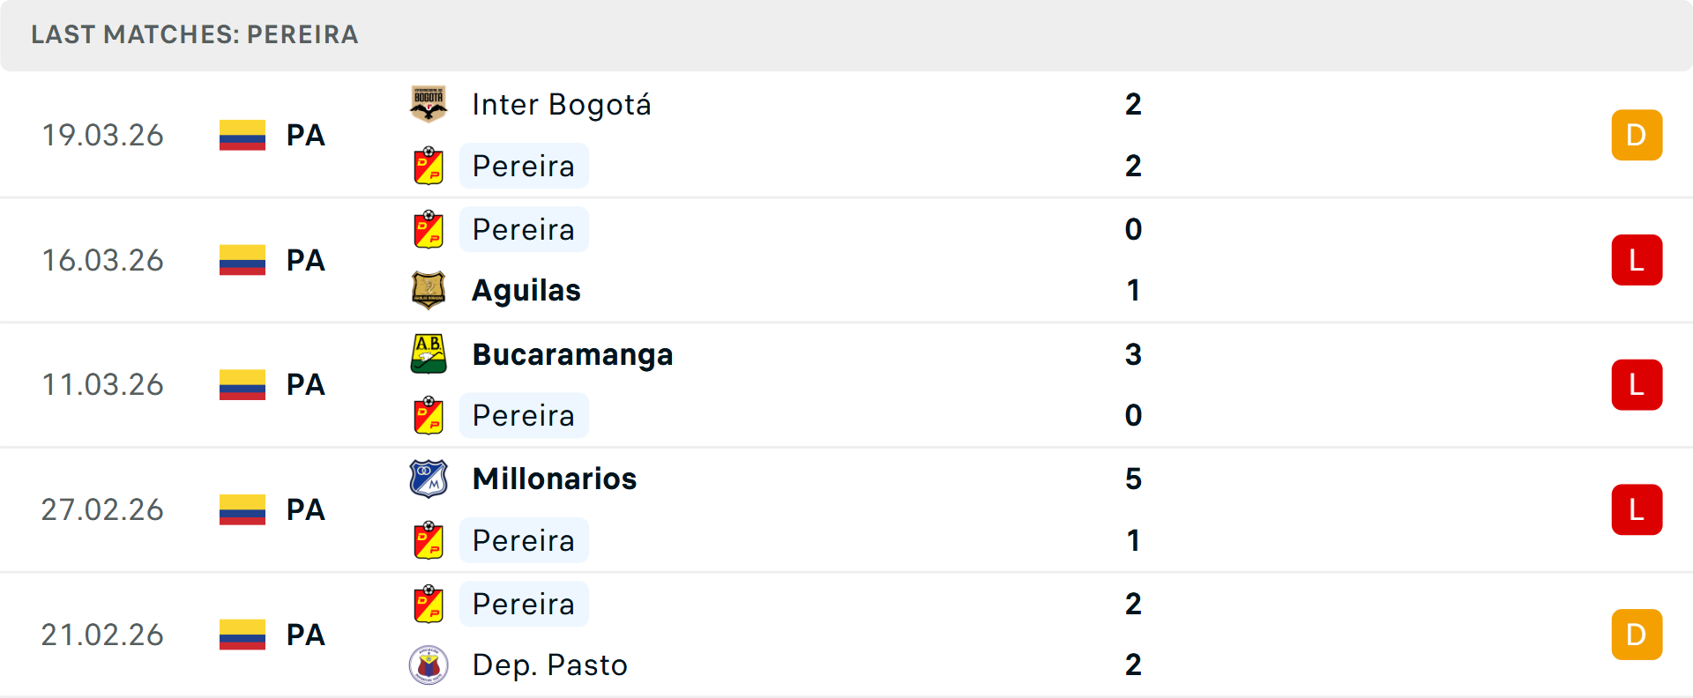Click the draw badge for 19.03.26 match
This screenshot has height=698, width=1693.
tap(1637, 135)
